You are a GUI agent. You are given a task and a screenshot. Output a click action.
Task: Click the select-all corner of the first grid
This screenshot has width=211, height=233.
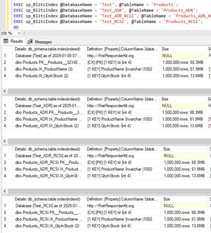6,49
